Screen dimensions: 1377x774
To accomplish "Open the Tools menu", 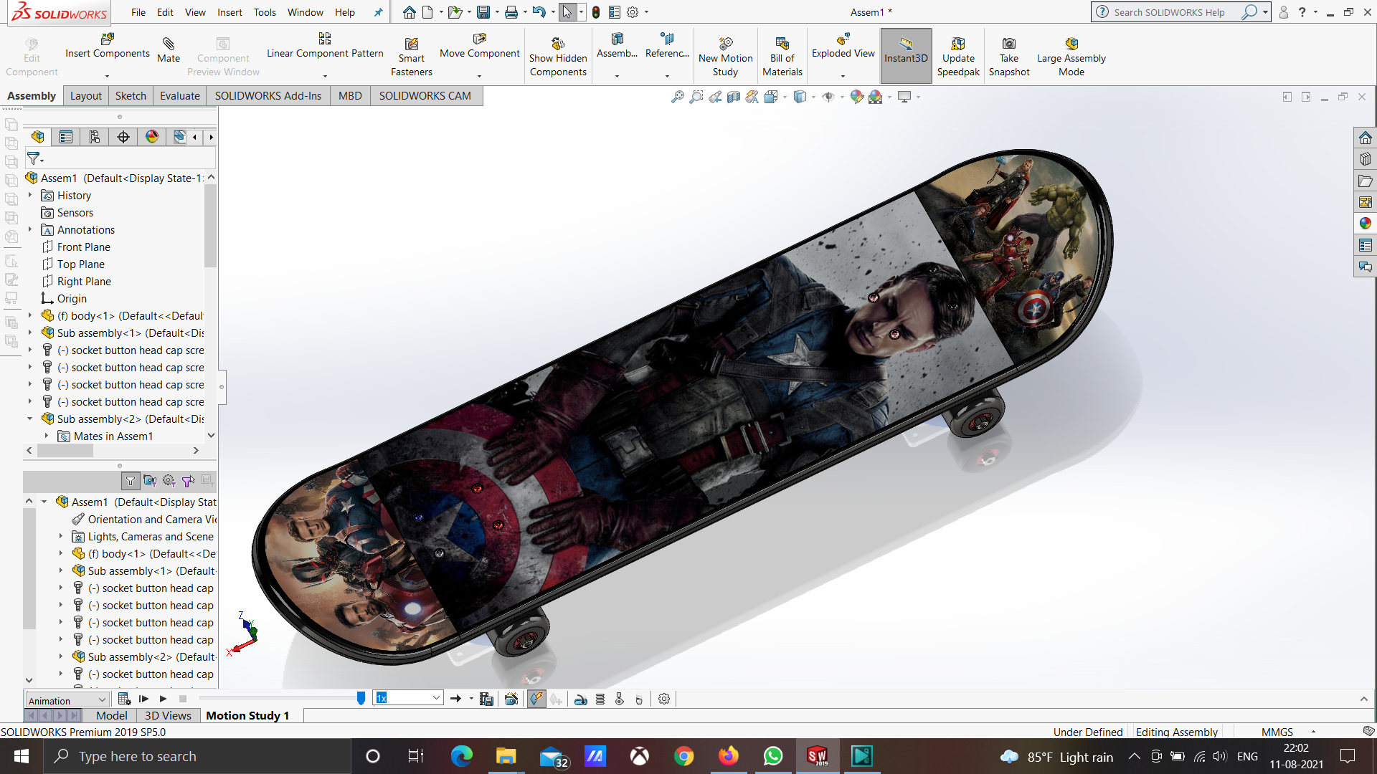I will 265,12.
